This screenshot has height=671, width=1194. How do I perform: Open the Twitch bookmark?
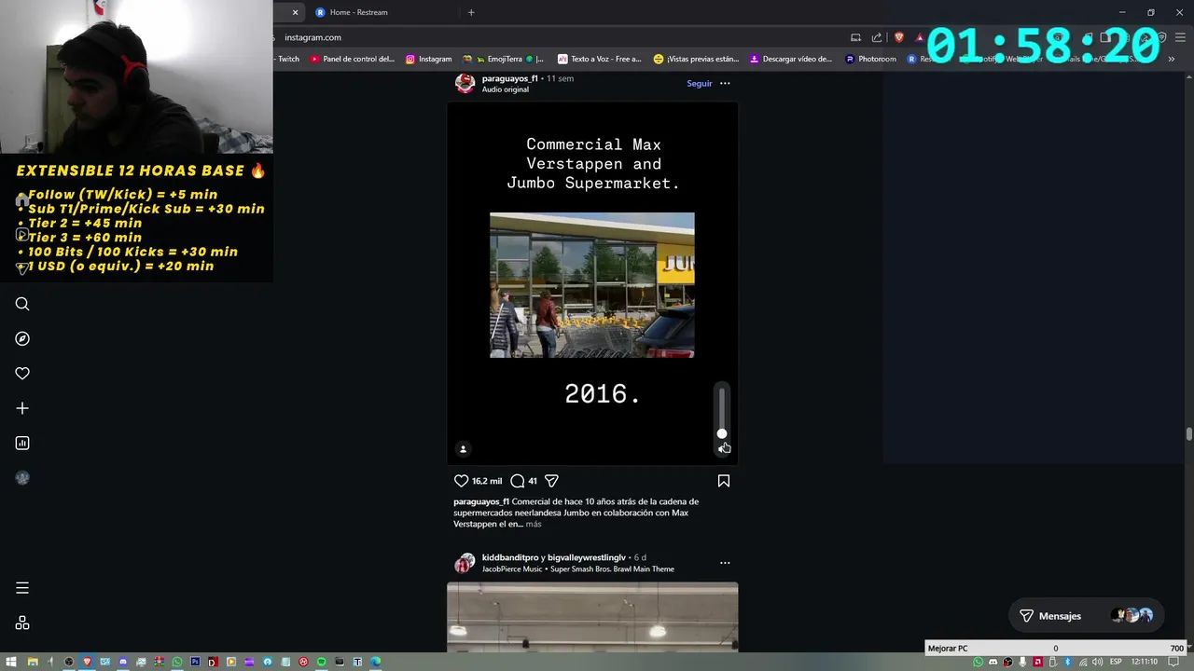pos(288,59)
